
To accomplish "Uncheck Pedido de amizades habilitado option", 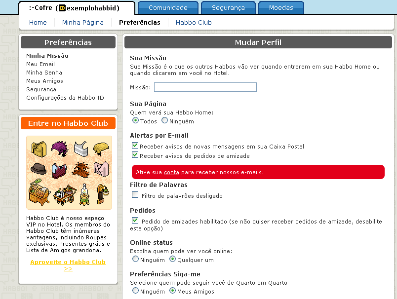I will (135, 221).
